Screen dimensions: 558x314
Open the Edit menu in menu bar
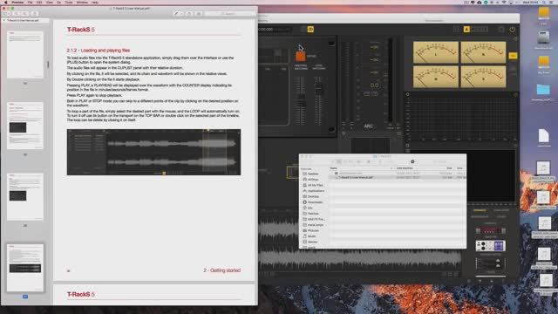click(39, 2)
